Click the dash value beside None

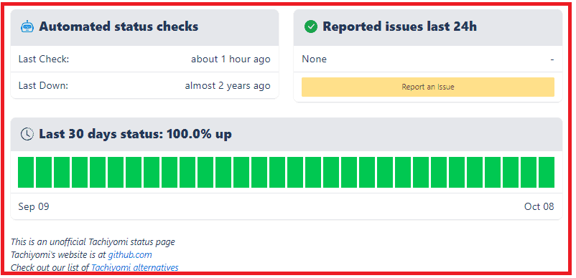[x=552, y=59]
